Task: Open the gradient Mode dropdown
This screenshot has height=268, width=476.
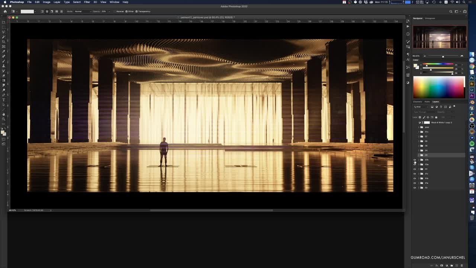Action: [x=83, y=11]
